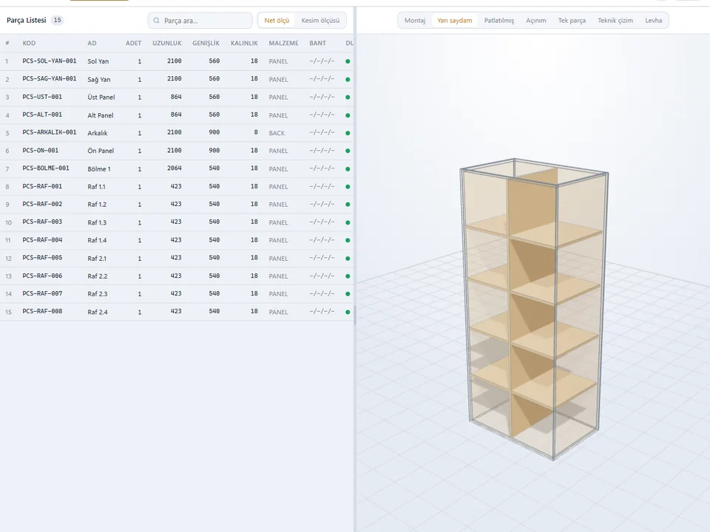Select the PCS-UST-001 code
Screen dimensions: 710x532
(x=42, y=97)
